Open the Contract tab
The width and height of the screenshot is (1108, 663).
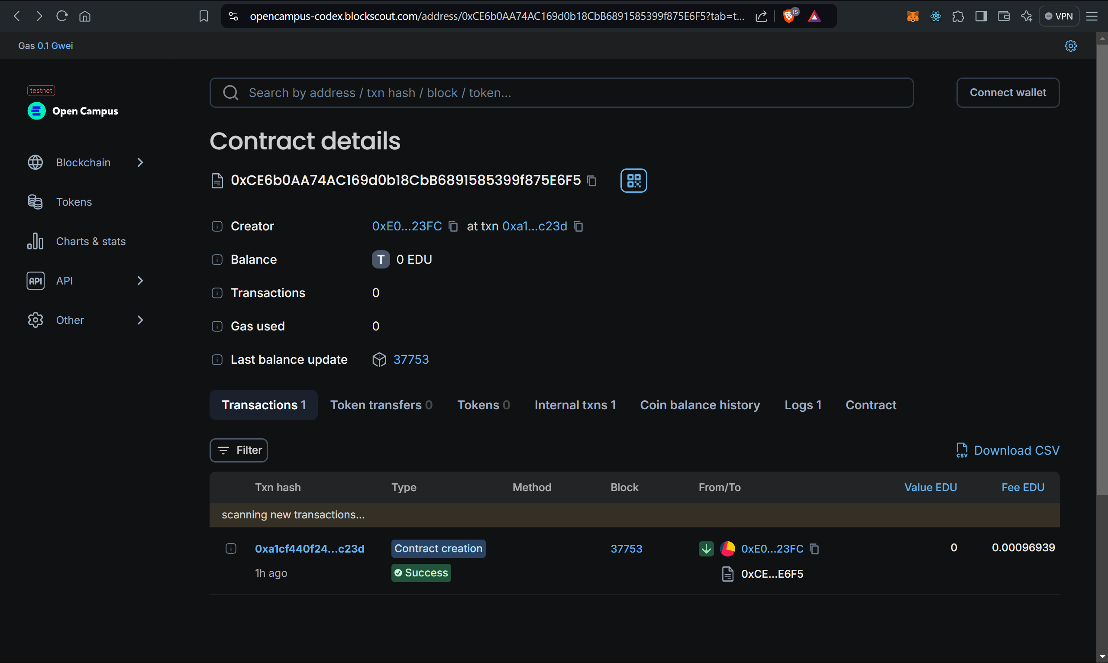[x=870, y=405]
